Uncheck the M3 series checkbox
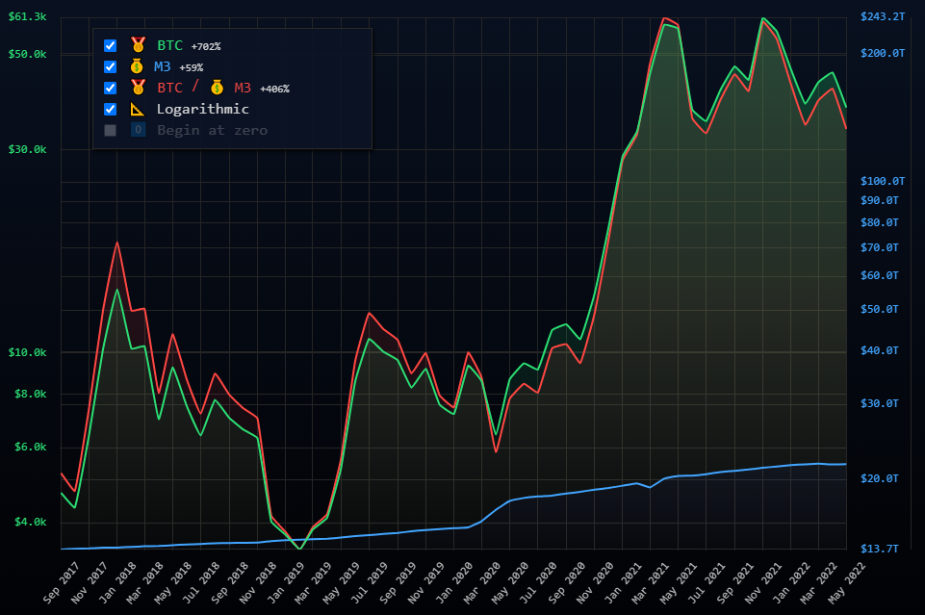The height and width of the screenshot is (615, 925). (x=110, y=66)
